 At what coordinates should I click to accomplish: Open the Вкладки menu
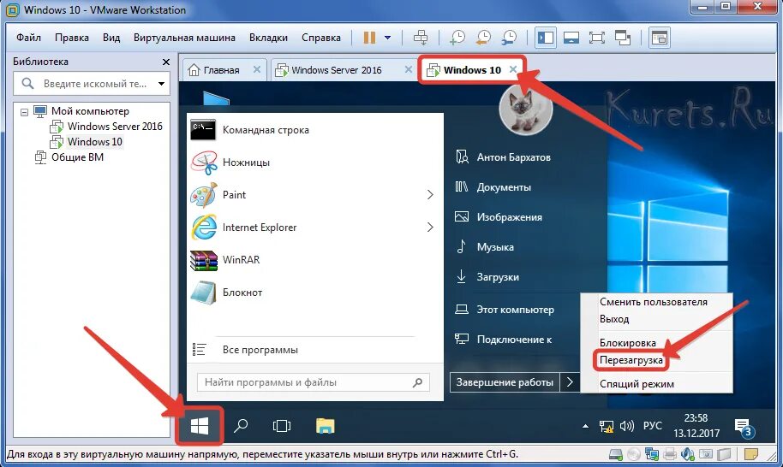click(269, 38)
